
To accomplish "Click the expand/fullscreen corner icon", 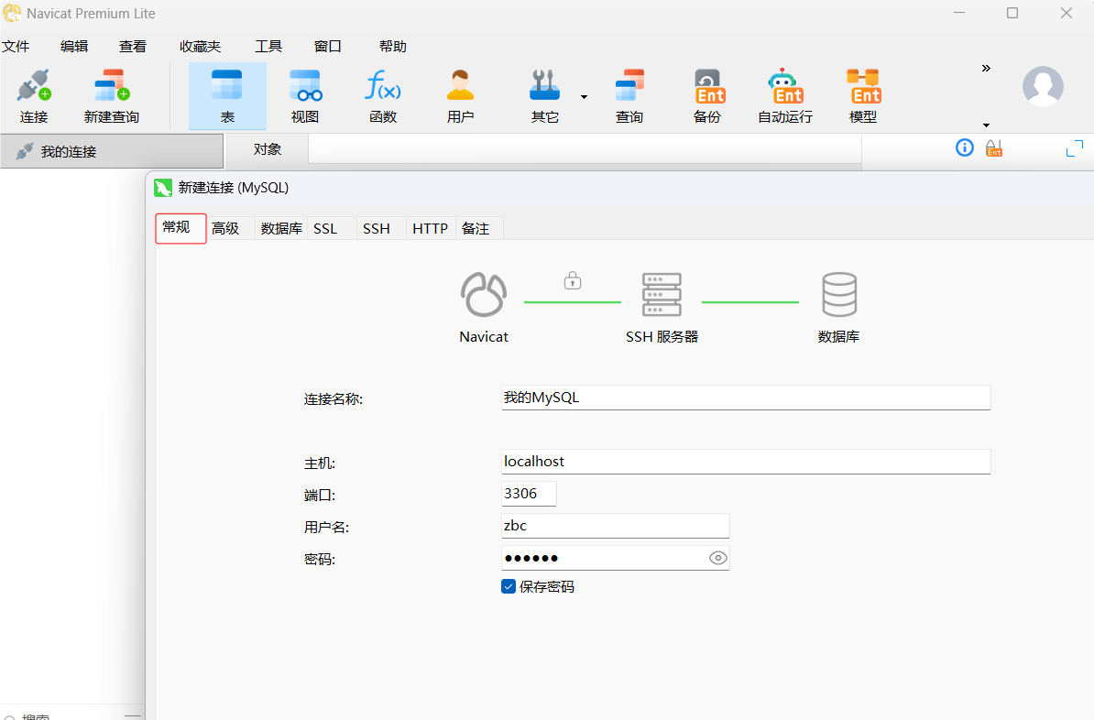I will point(1075,147).
